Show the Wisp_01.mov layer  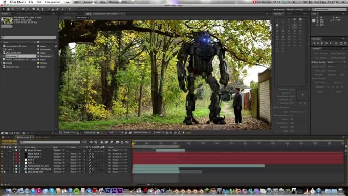[2, 150]
